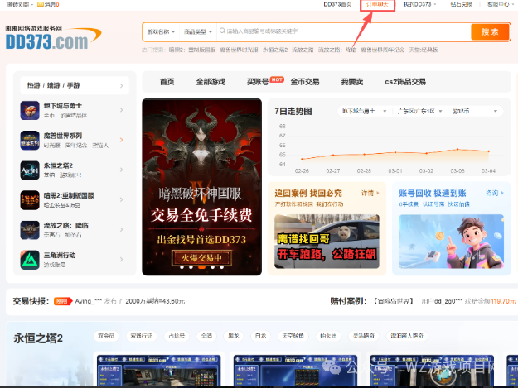
Task: Click hot search link 天堂:经典版
Action: click(x=424, y=50)
